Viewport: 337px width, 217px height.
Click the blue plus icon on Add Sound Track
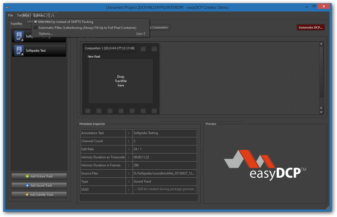27,185
